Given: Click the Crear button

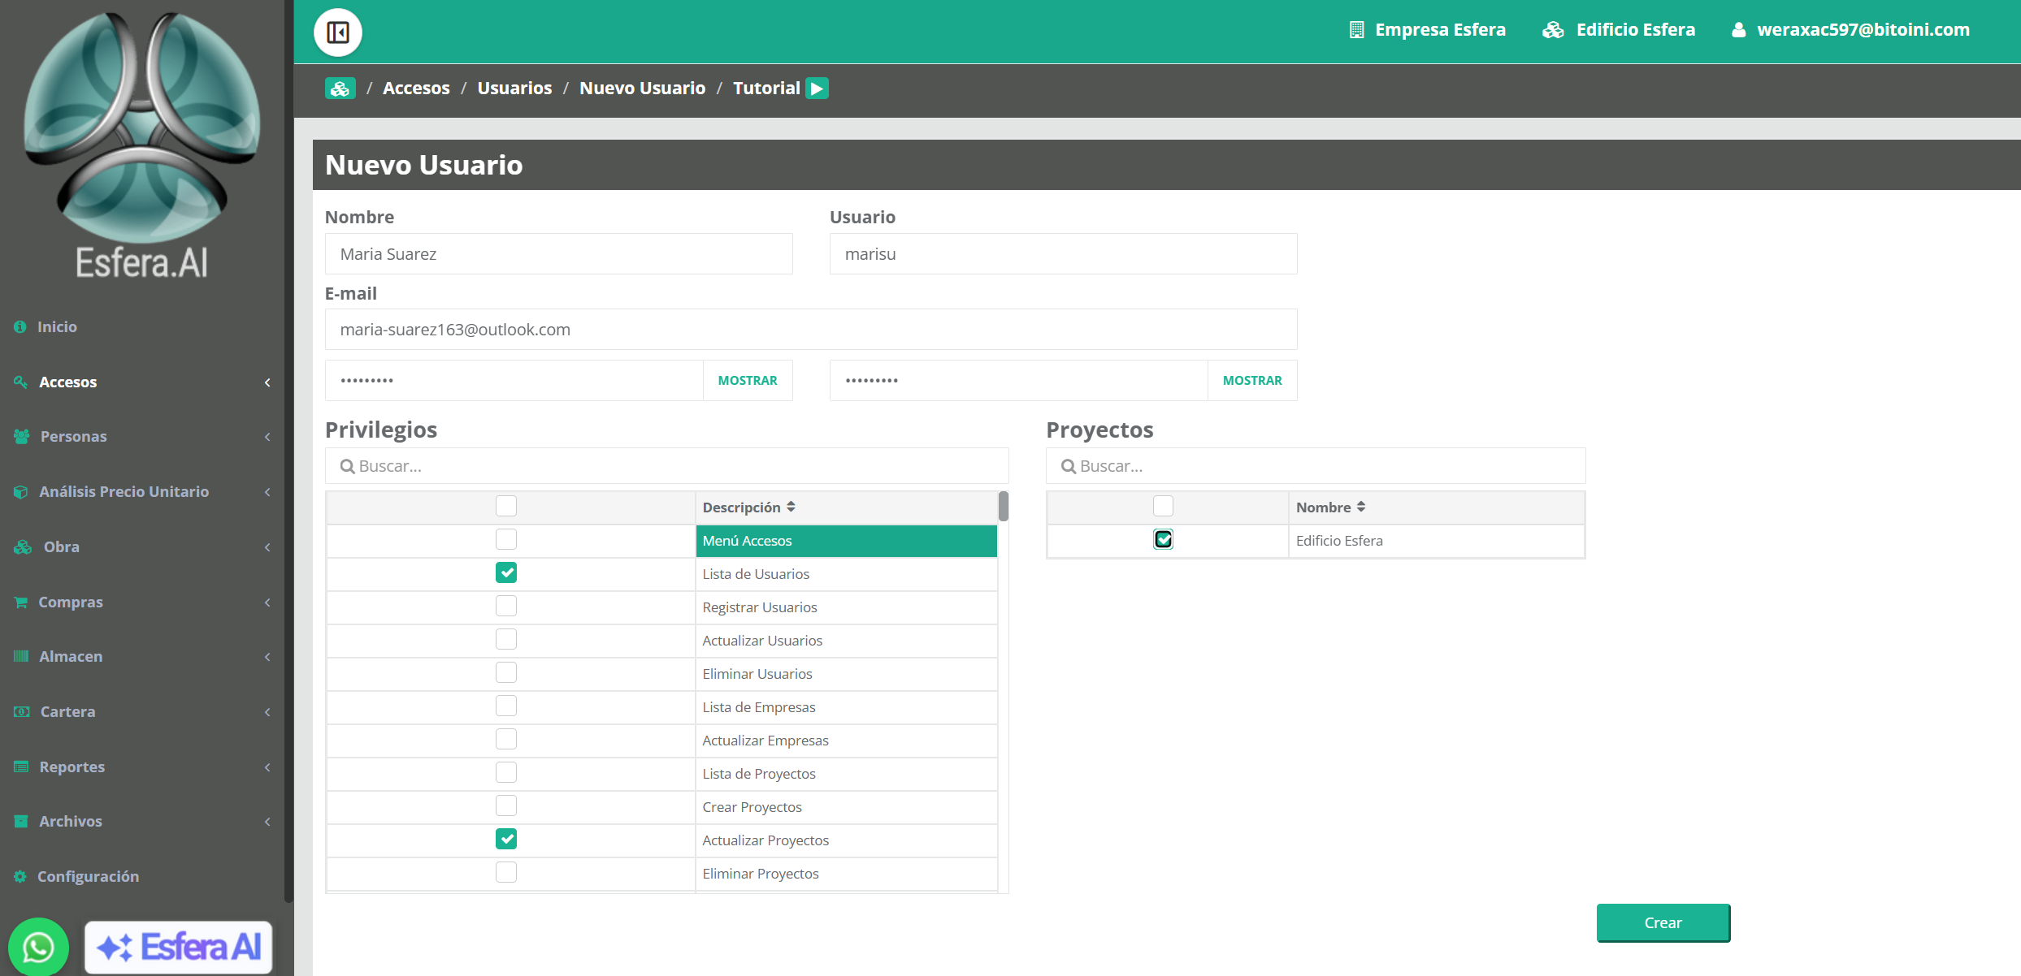Looking at the screenshot, I should coord(1663,922).
